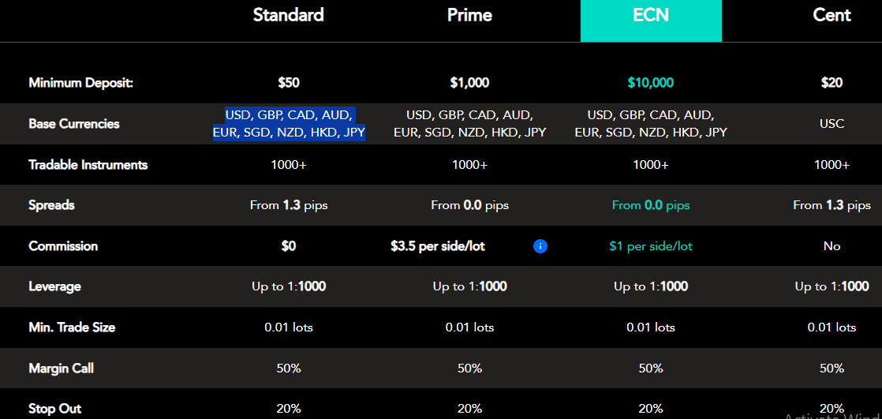Click the Commission row label

[x=63, y=246]
